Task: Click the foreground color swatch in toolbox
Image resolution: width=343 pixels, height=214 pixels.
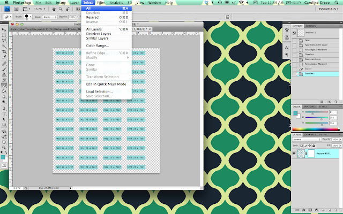Action: [3, 157]
